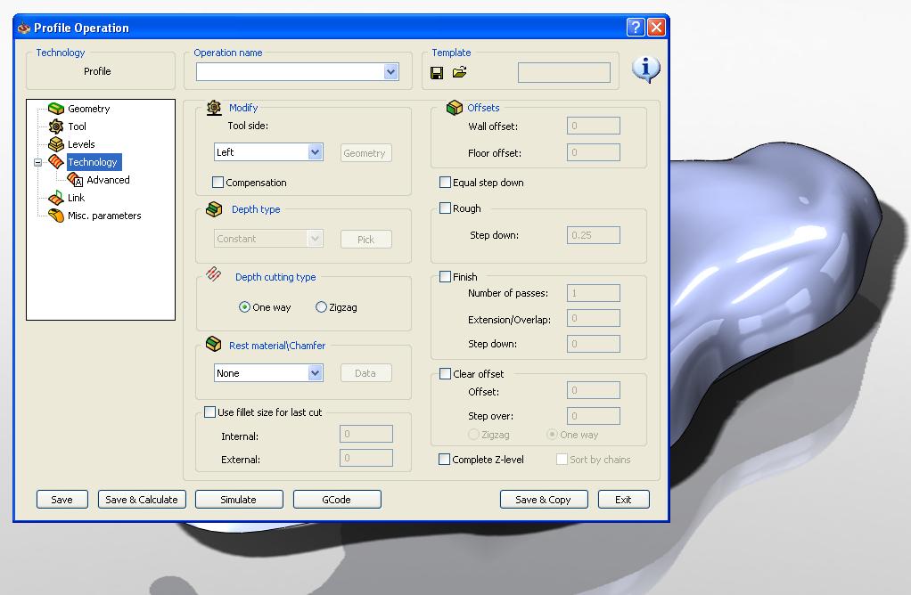
Task: Click the Number of passes field
Action: point(593,293)
